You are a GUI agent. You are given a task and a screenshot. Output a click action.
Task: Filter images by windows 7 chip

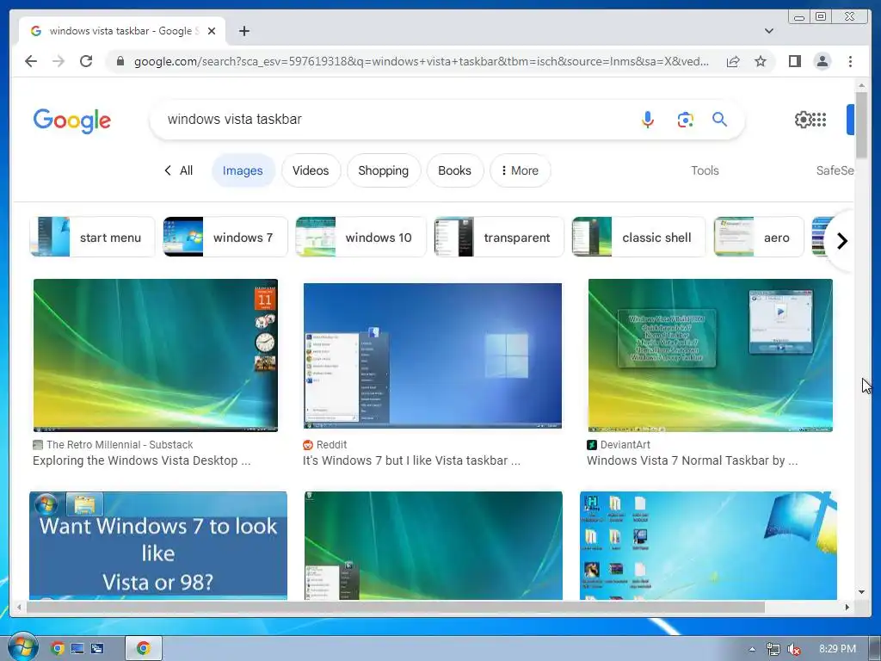pos(225,238)
